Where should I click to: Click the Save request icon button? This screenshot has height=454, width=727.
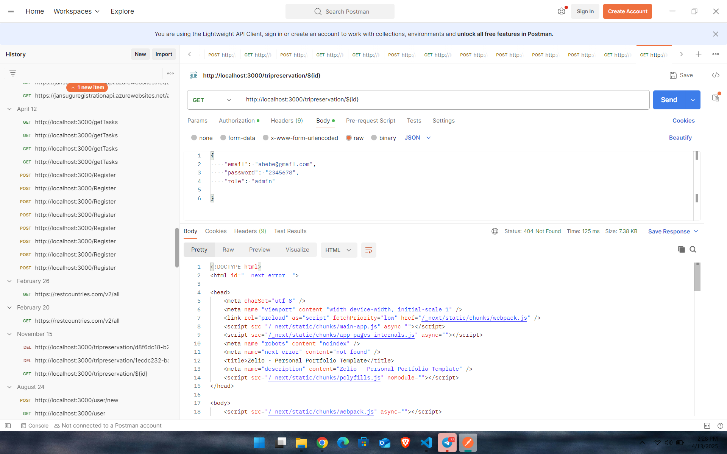pos(681,75)
